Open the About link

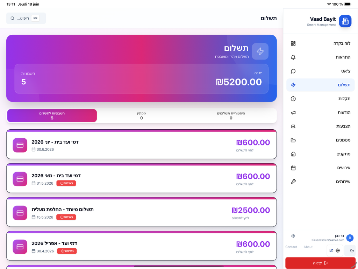(x=308, y=247)
